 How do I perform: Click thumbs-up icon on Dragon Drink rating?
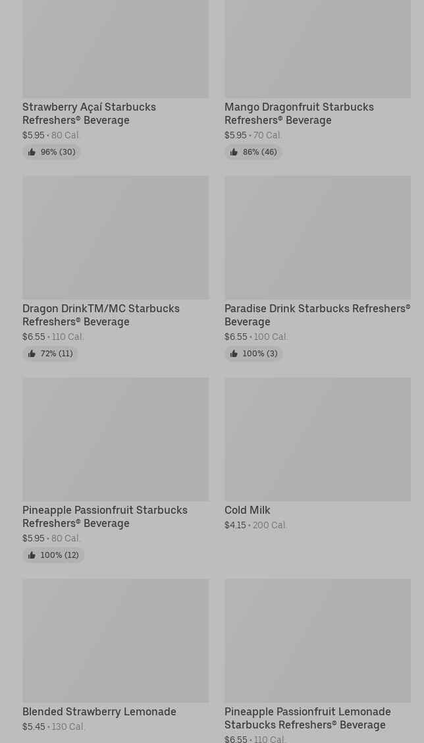click(x=32, y=354)
